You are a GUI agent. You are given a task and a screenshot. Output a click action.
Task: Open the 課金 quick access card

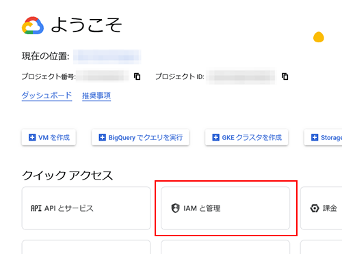click(321, 208)
